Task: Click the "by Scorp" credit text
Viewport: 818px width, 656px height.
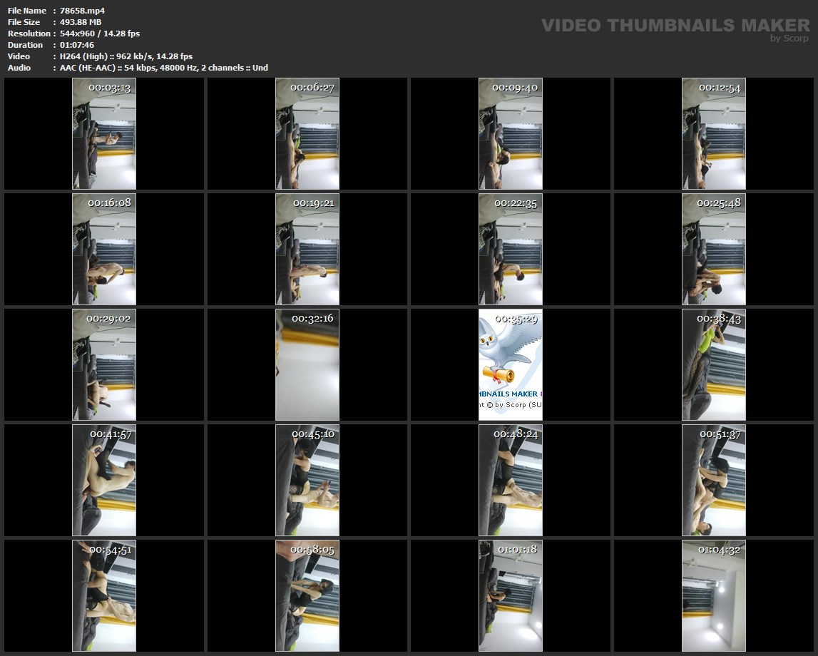Action: tap(789, 39)
